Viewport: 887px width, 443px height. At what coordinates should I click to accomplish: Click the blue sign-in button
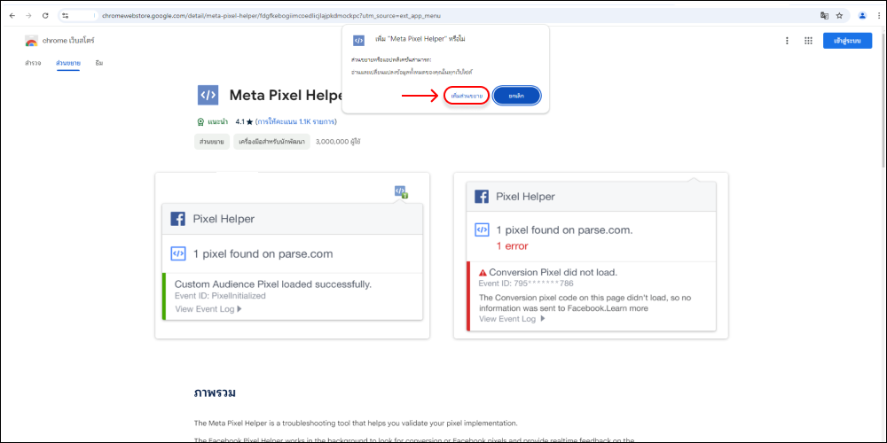[x=847, y=41]
